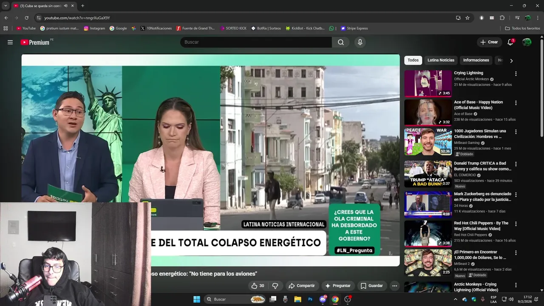Reload the page in Chrome
The height and width of the screenshot is (306, 544).
tap(26, 18)
